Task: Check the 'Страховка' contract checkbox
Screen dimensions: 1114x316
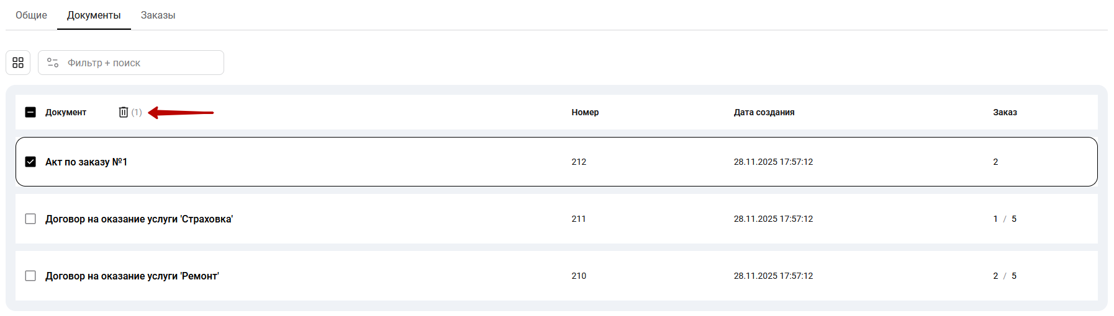Action: [30, 219]
